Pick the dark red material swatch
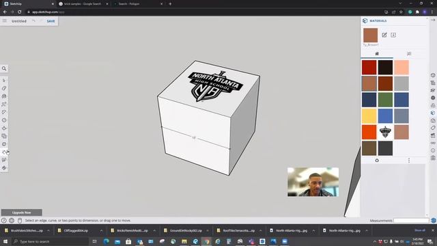 (369, 67)
